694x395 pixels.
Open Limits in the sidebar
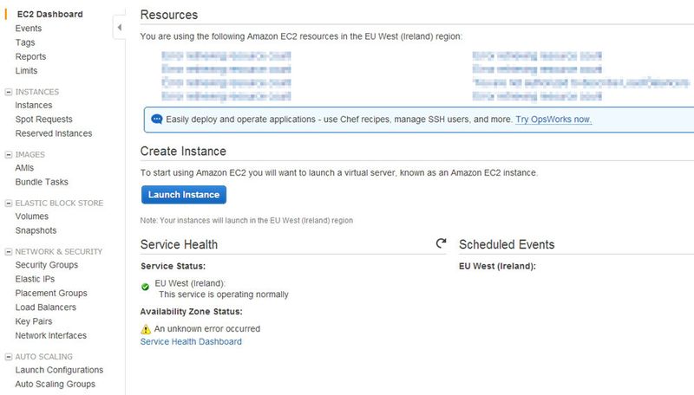click(x=26, y=71)
